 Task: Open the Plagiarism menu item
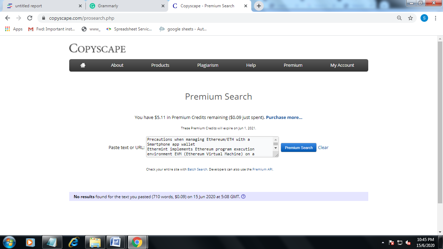point(208,65)
